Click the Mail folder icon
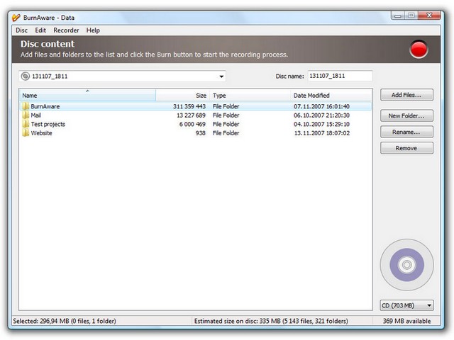 coord(26,115)
